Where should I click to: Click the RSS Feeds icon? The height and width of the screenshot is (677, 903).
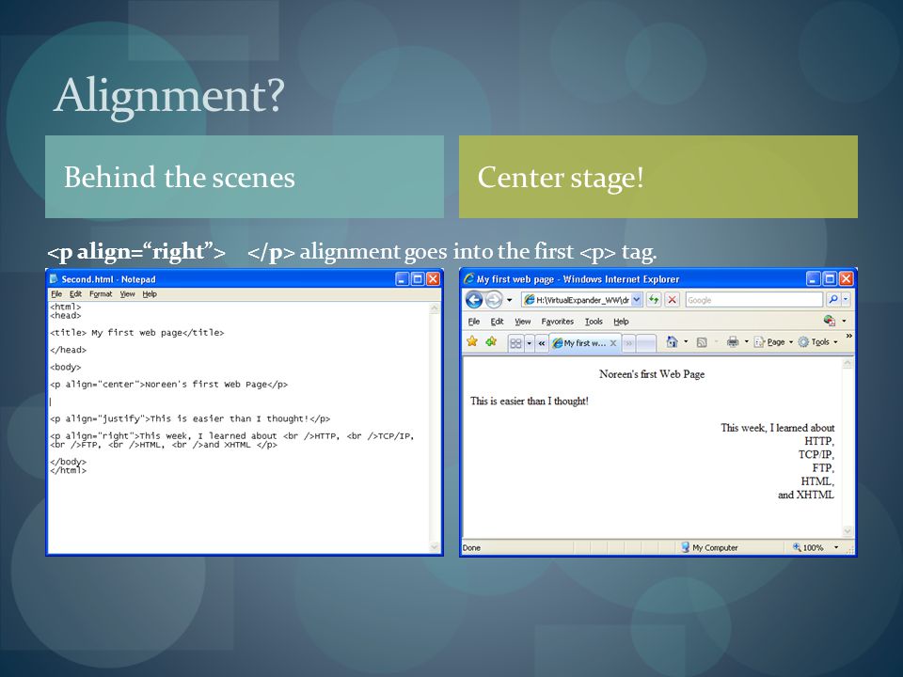click(x=702, y=342)
